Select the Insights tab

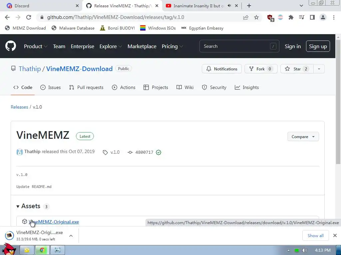(x=247, y=87)
